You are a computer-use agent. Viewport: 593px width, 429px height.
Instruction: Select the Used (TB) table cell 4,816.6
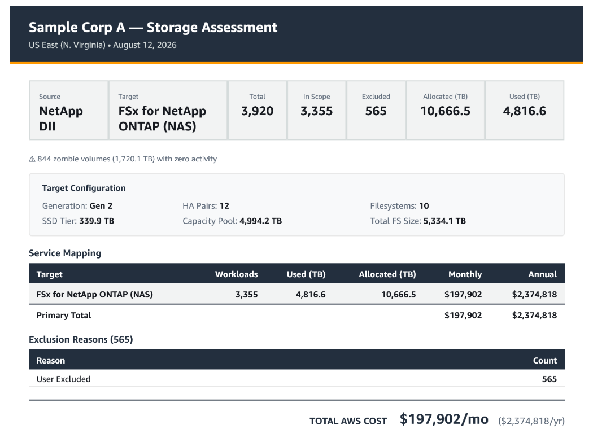tap(311, 295)
